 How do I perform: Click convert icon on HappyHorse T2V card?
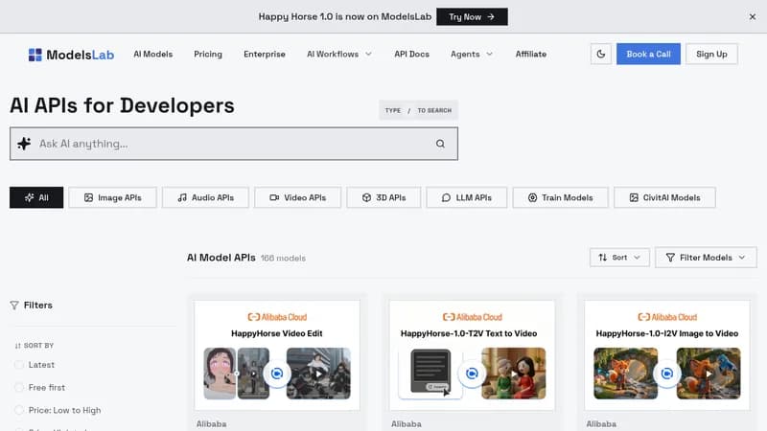pos(472,374)
